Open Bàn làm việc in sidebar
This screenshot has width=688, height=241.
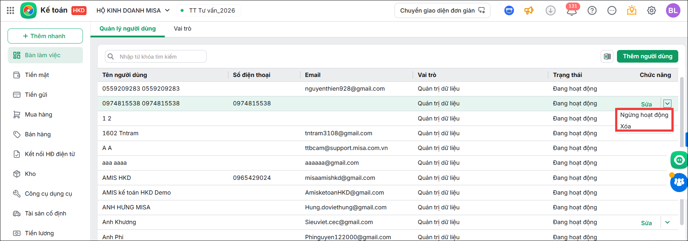click(x=45, y=55)
